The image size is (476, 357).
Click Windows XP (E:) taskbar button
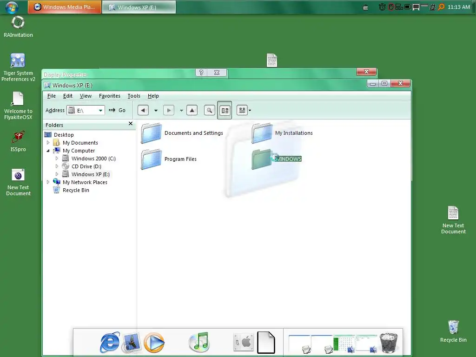pos(139,7)
